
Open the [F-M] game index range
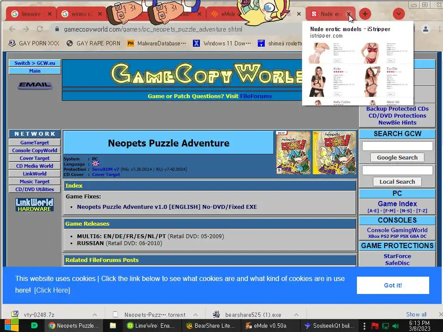coord(390,211)
